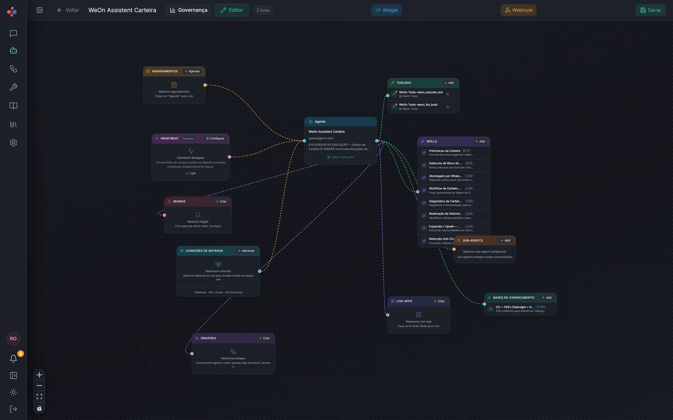
Task: Open the synapses flow icon in sidebar
Action: click(x=13, y=69)
